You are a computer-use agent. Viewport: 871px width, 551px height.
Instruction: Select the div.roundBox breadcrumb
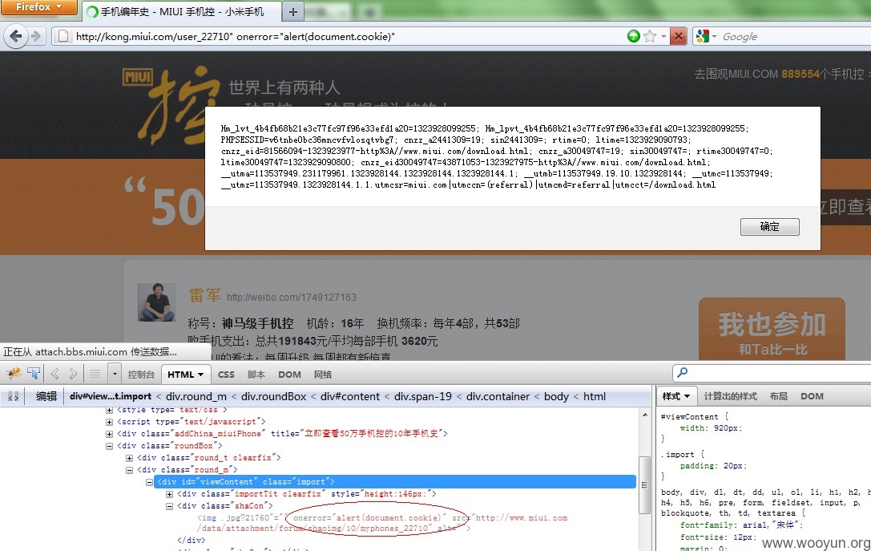coord(273,396)
